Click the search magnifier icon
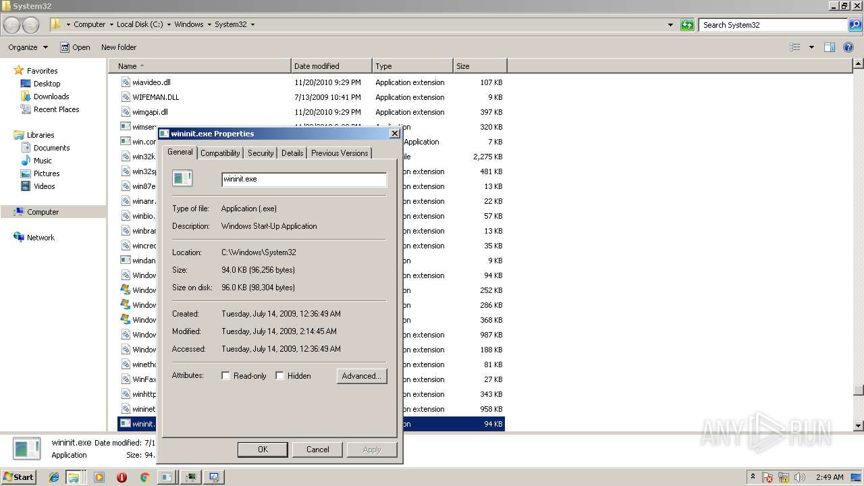The image size is (864, 486). (x=855, y=25)
